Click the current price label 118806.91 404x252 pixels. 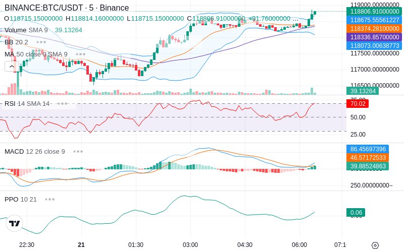point(374,12)
